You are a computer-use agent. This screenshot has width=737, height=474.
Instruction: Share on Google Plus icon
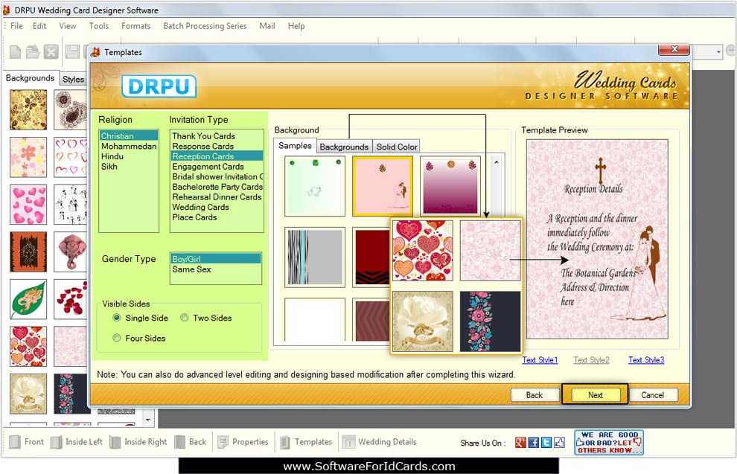pos(520,442)
